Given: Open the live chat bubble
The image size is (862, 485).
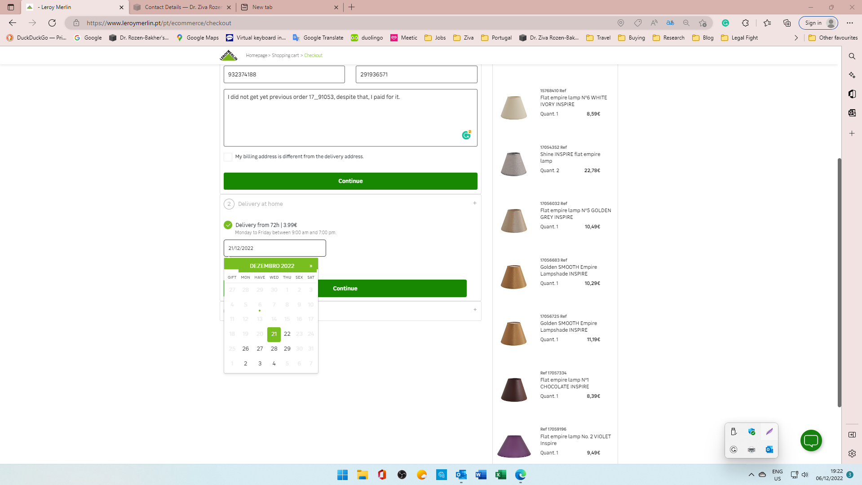Looking at the screenshot, I should coord(811,441).
